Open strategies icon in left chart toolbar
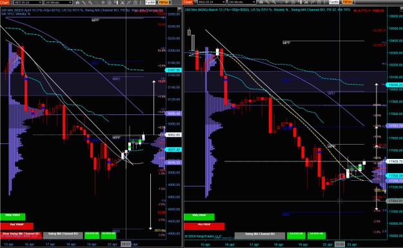The width and height of the screenshot is (403, 248). click(123, 3)
